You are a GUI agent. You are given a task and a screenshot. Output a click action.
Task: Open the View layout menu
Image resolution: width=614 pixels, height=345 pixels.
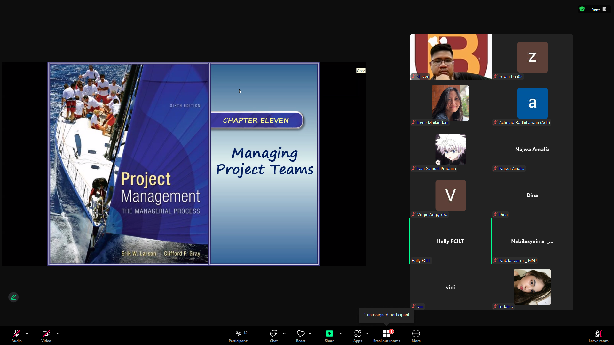click(599, 9)
